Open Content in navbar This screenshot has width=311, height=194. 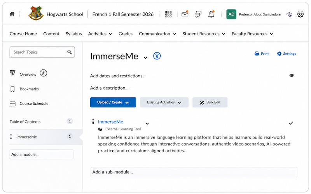coord(51,34)
